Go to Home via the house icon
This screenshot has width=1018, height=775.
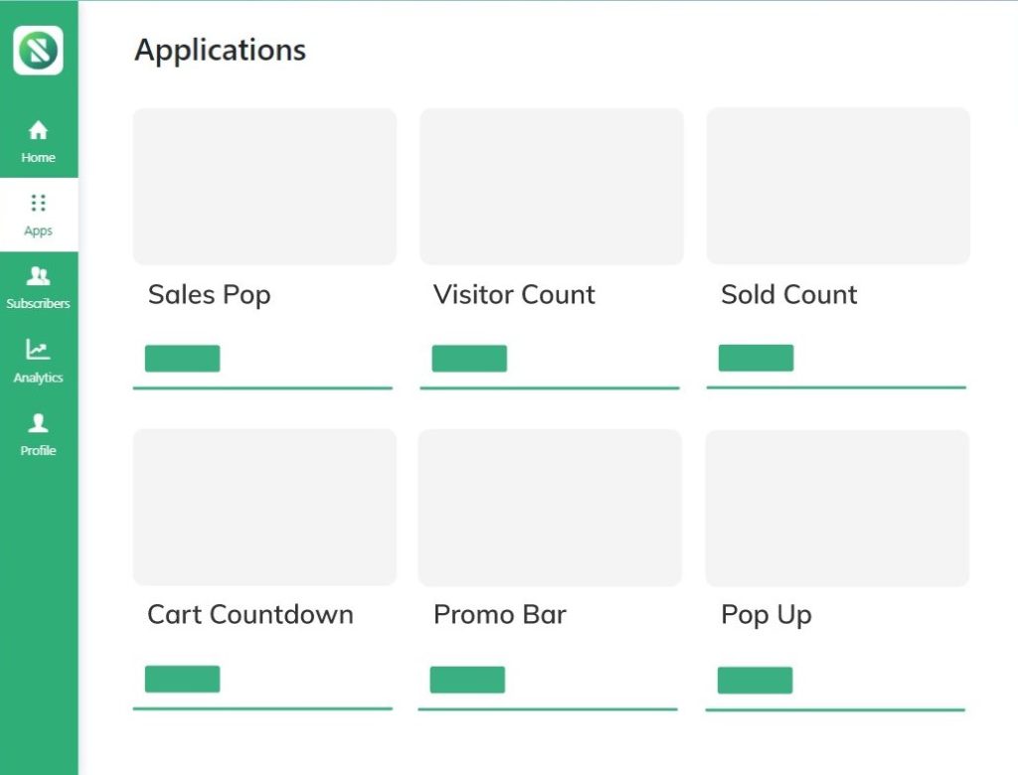(38, 131)
